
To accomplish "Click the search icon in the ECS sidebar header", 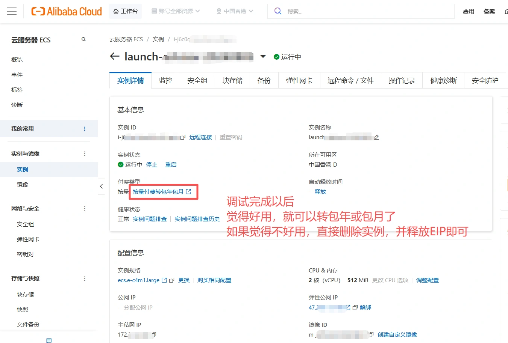I will pyautogui.click(x=83, y=39).
